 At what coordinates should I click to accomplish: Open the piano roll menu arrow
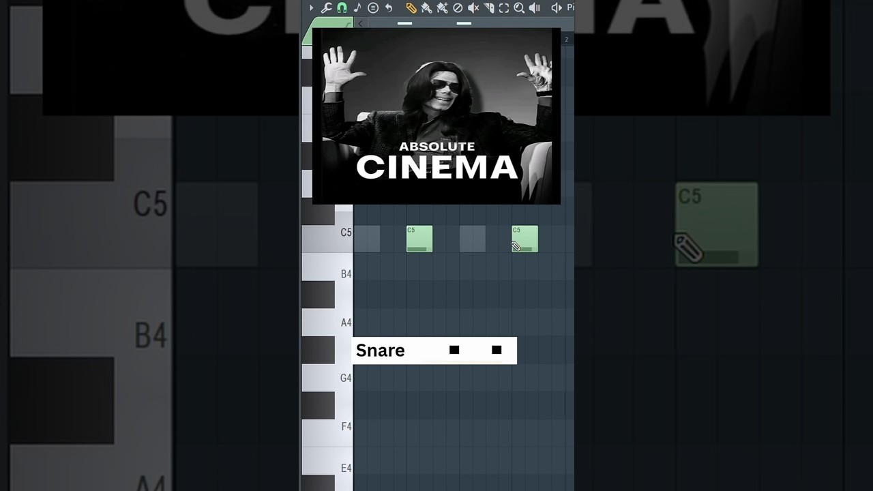pos(311,8)
